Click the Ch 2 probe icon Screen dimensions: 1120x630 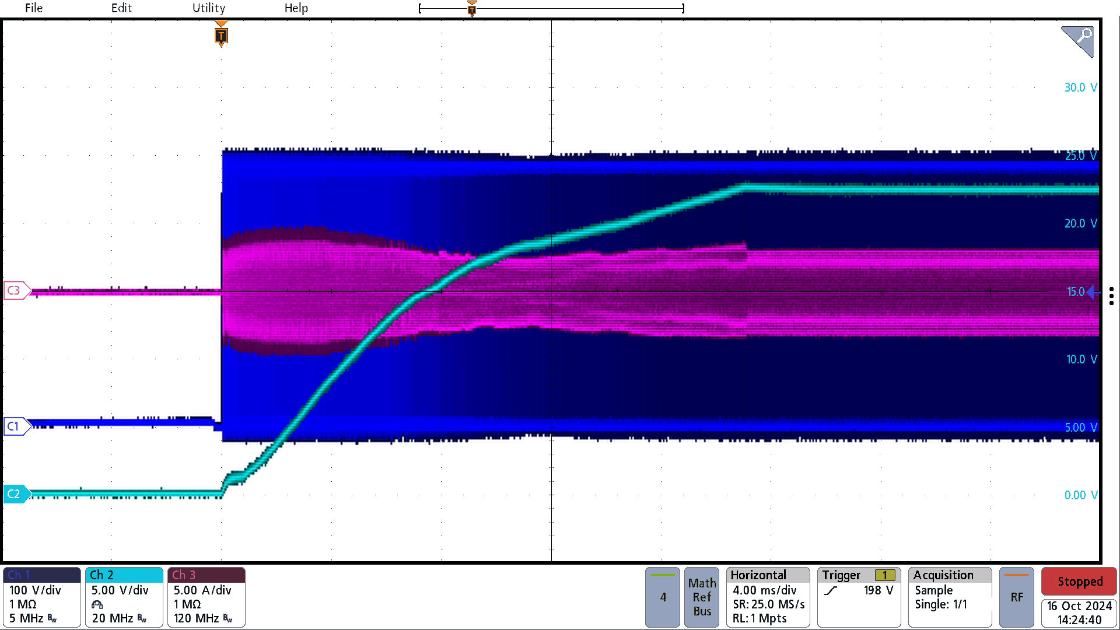point(97,605)
